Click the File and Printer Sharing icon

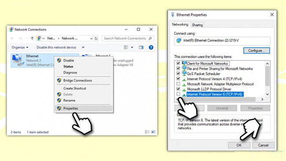(184, 68)
